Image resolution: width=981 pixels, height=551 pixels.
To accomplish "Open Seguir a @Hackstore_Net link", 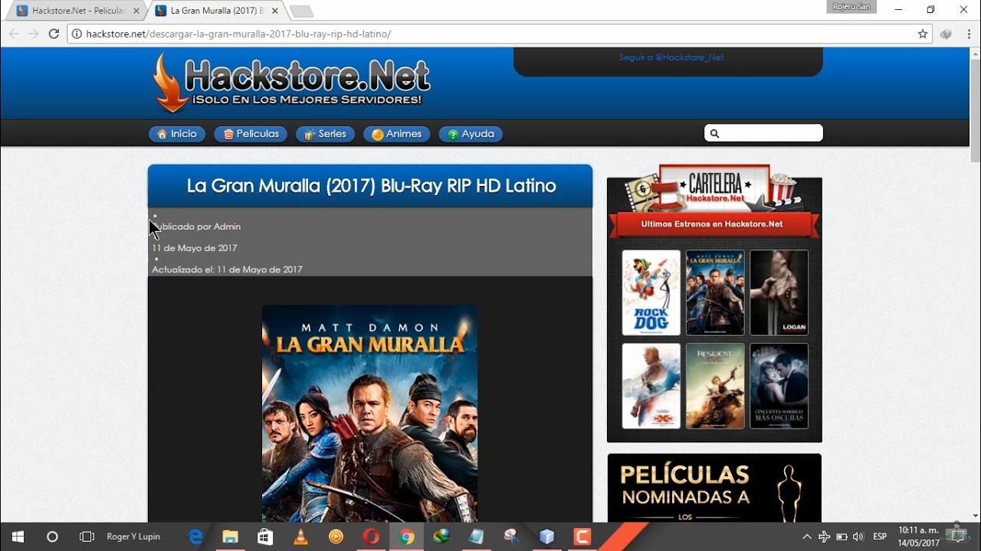I will coord(671,57).
